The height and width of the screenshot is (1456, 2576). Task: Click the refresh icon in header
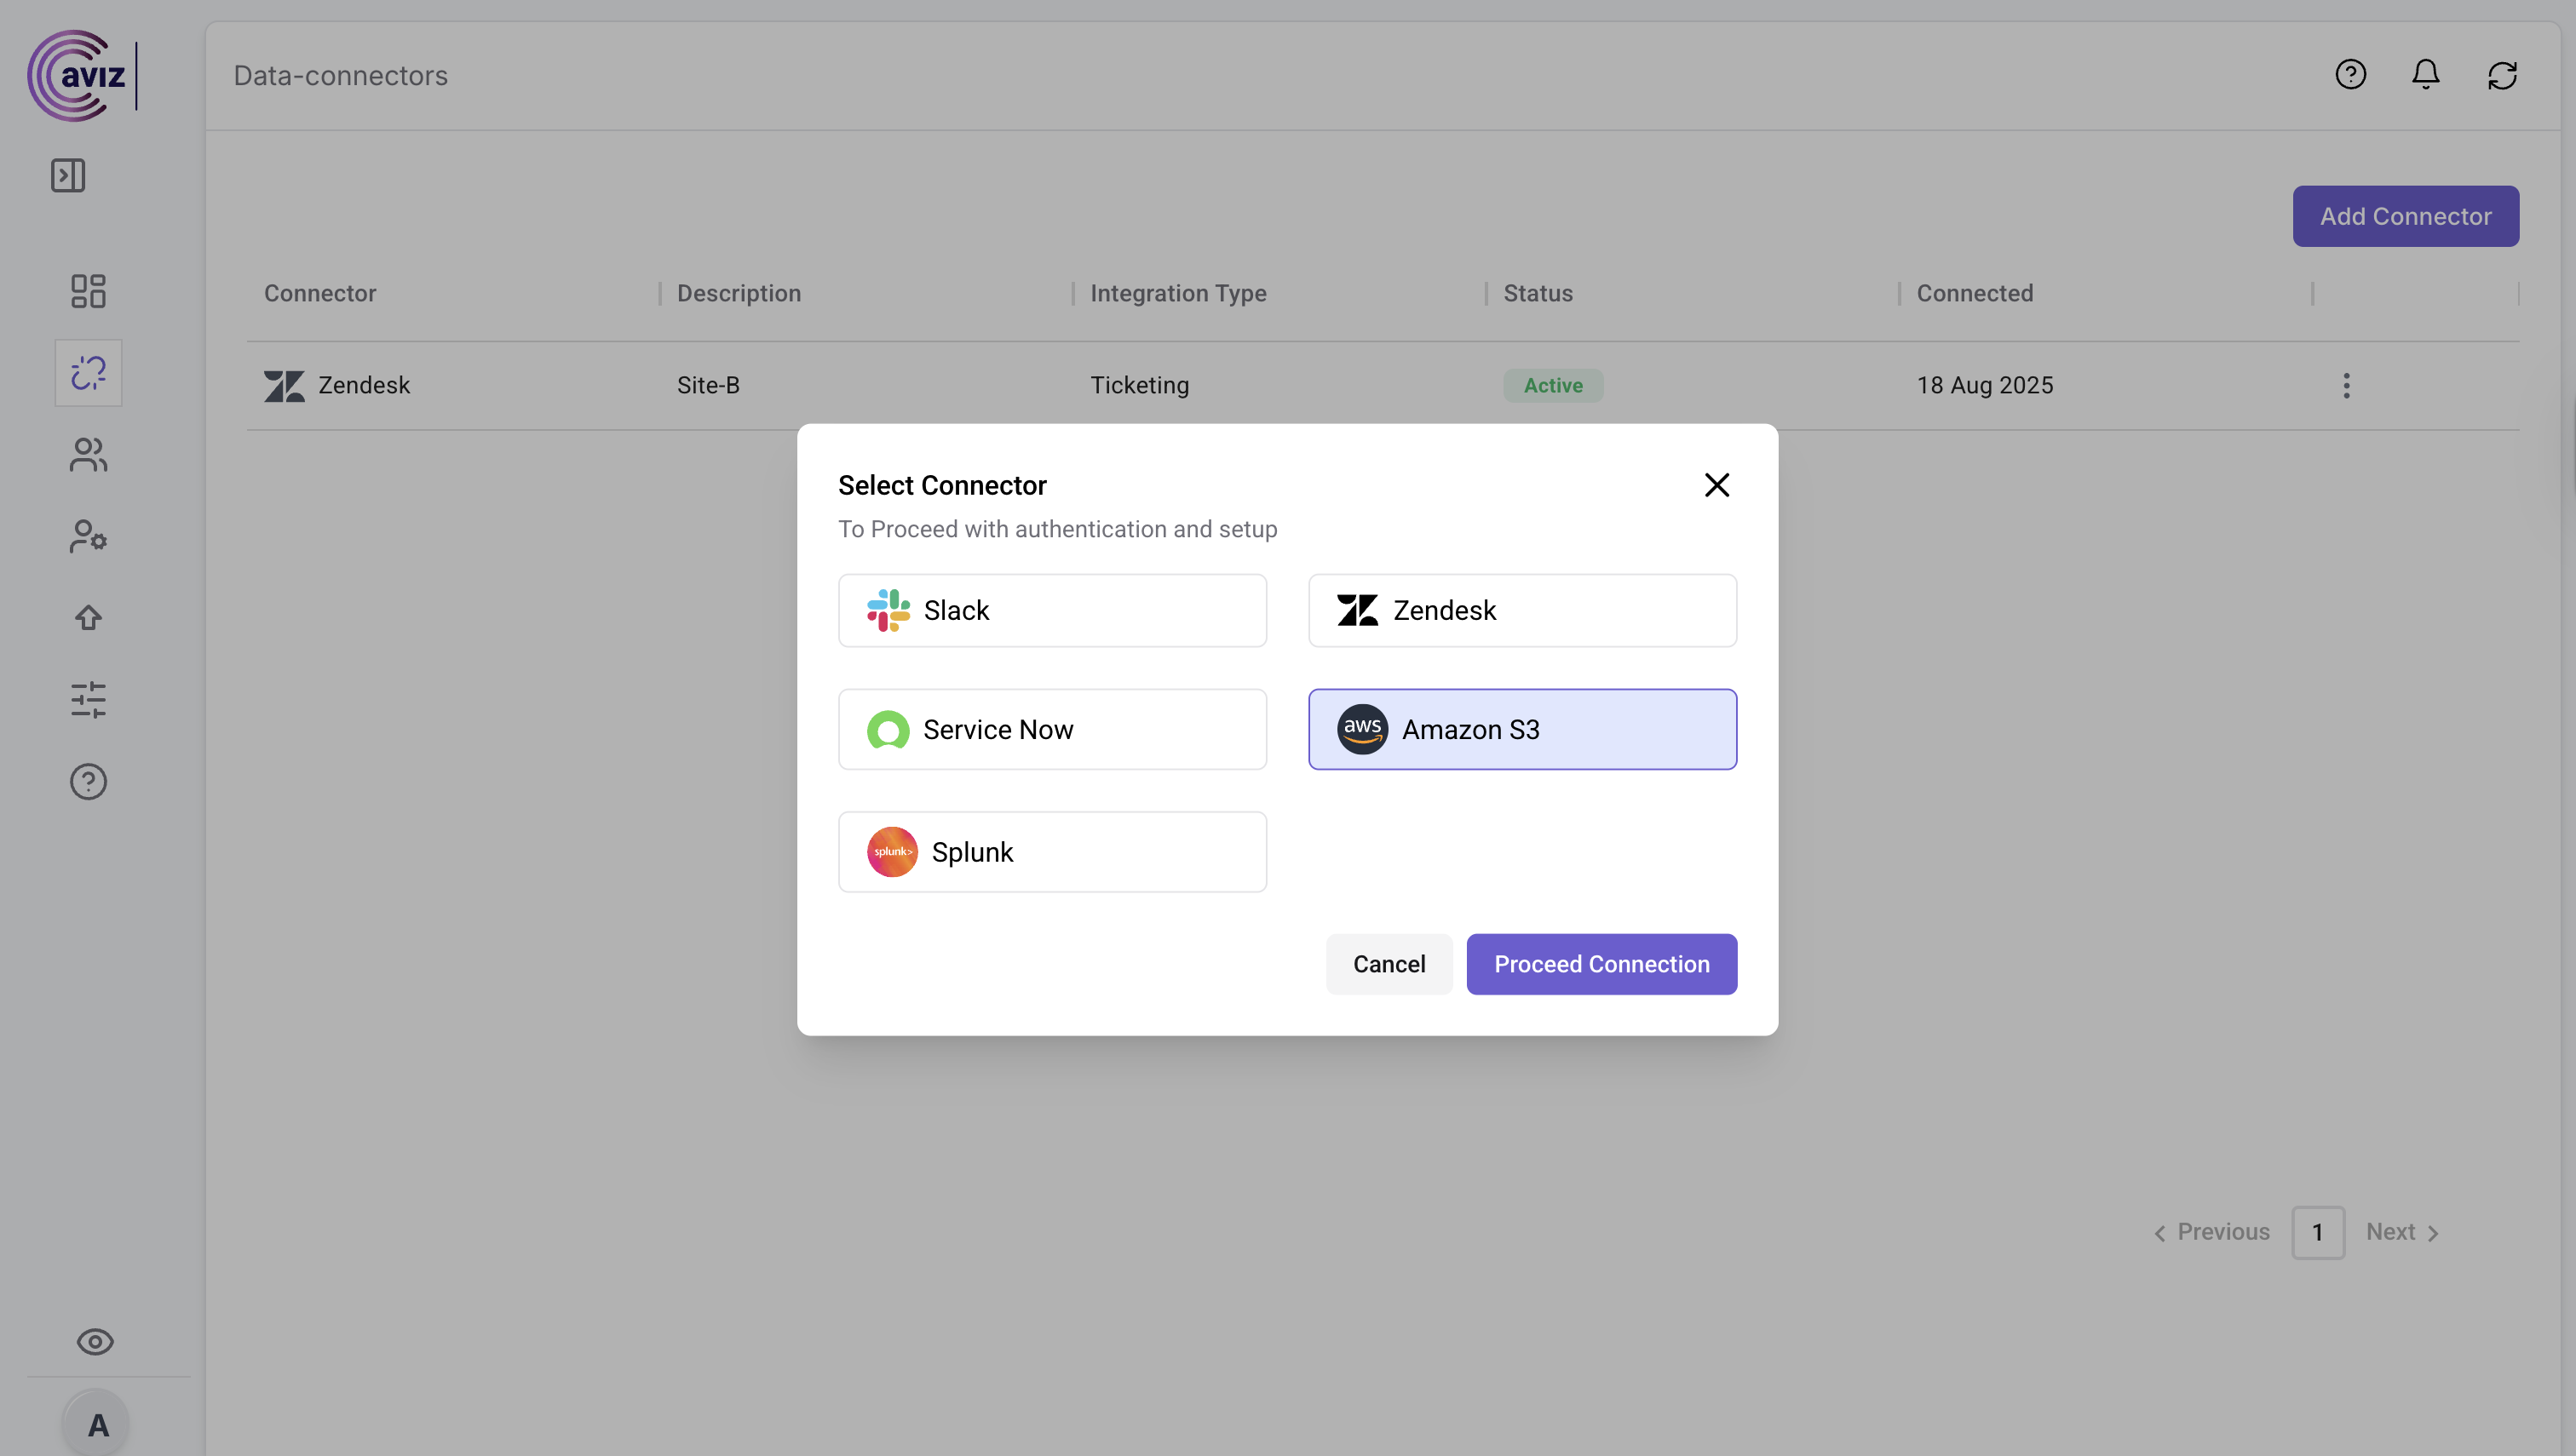(2501, 75)
